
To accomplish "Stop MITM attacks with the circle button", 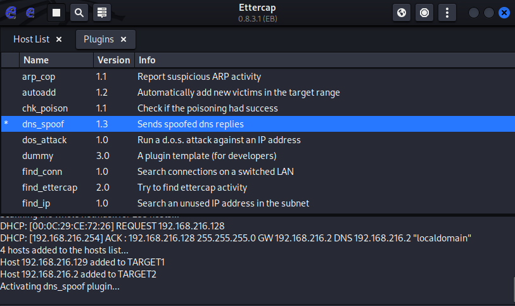I will (x=424, y=12).
